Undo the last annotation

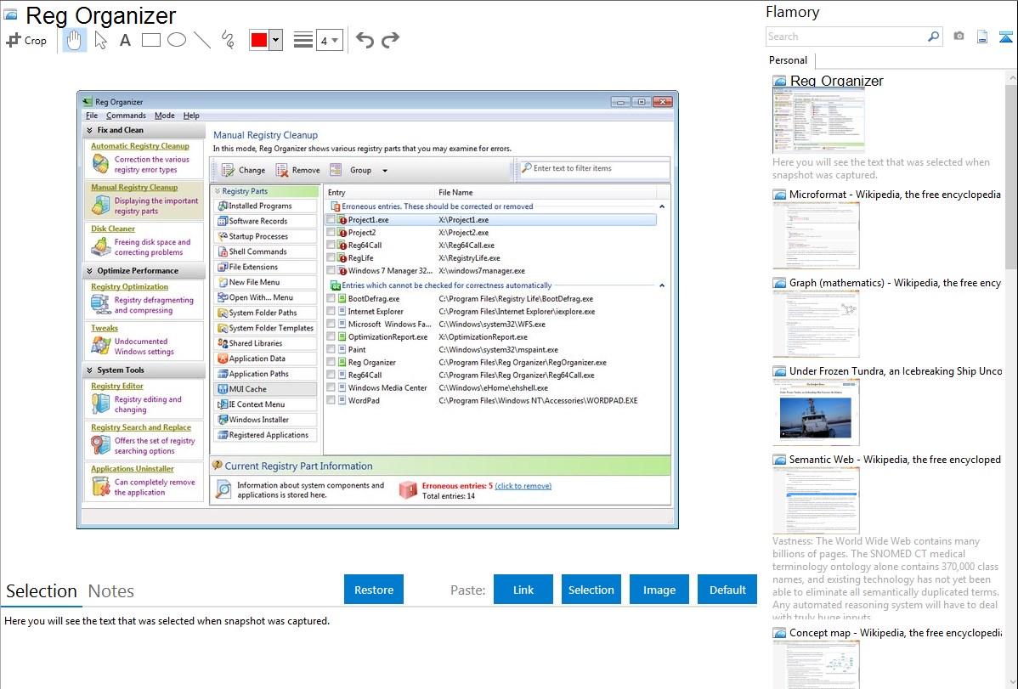pyautogui.click(x=365, y=40)
